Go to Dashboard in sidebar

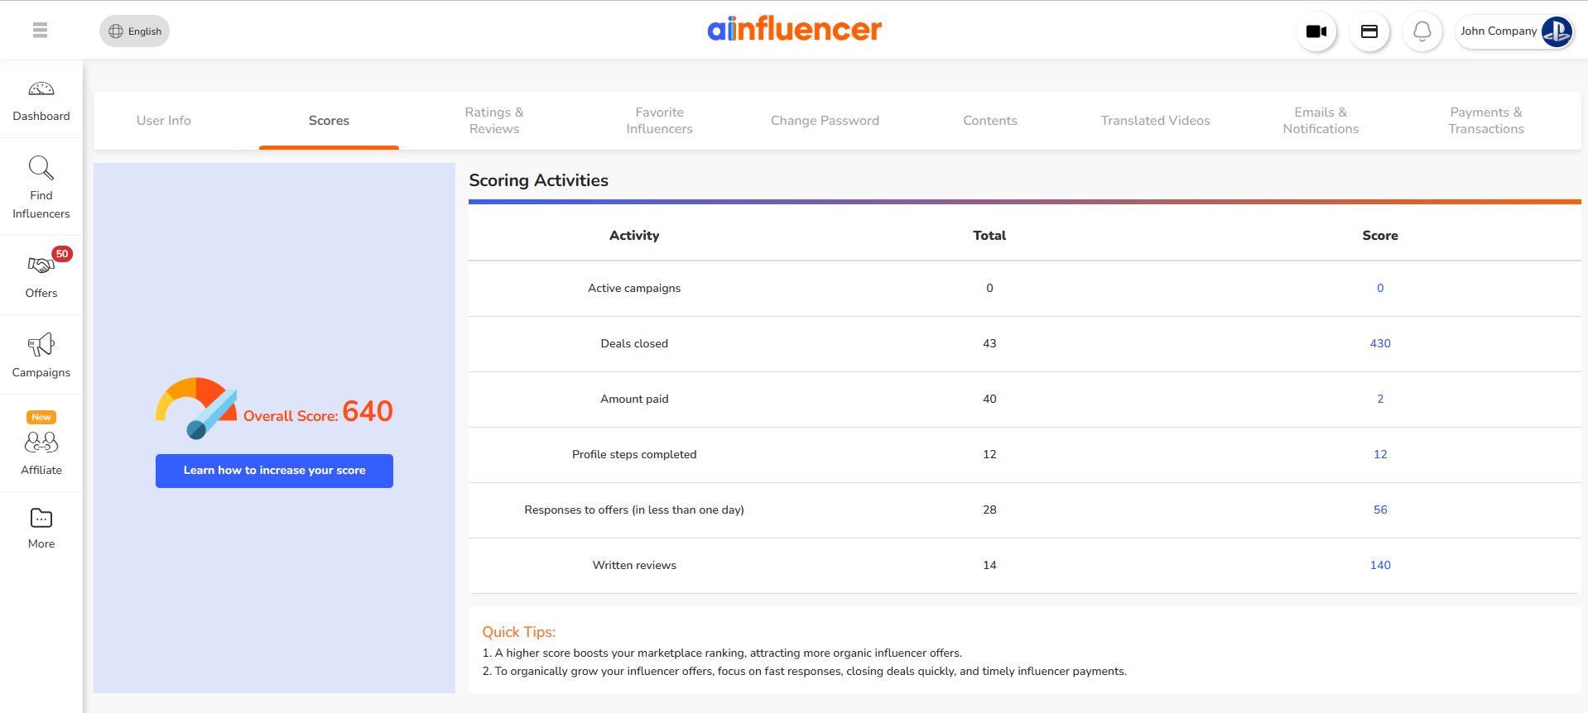point(41,102)
